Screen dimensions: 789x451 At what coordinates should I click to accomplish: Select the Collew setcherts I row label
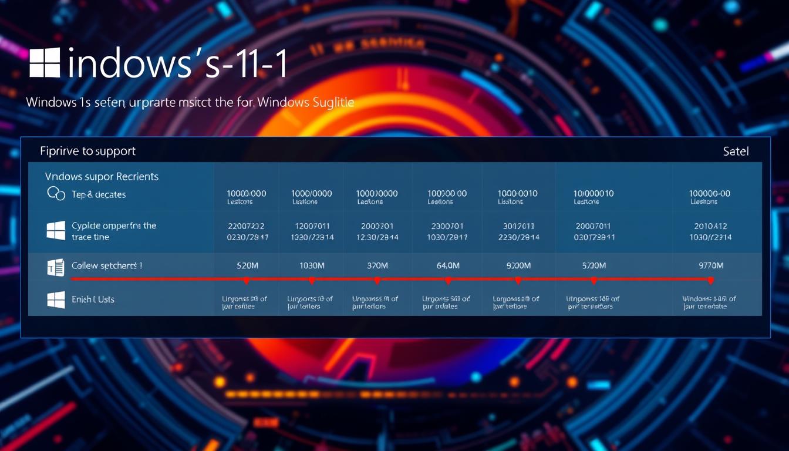pos(107,265)
